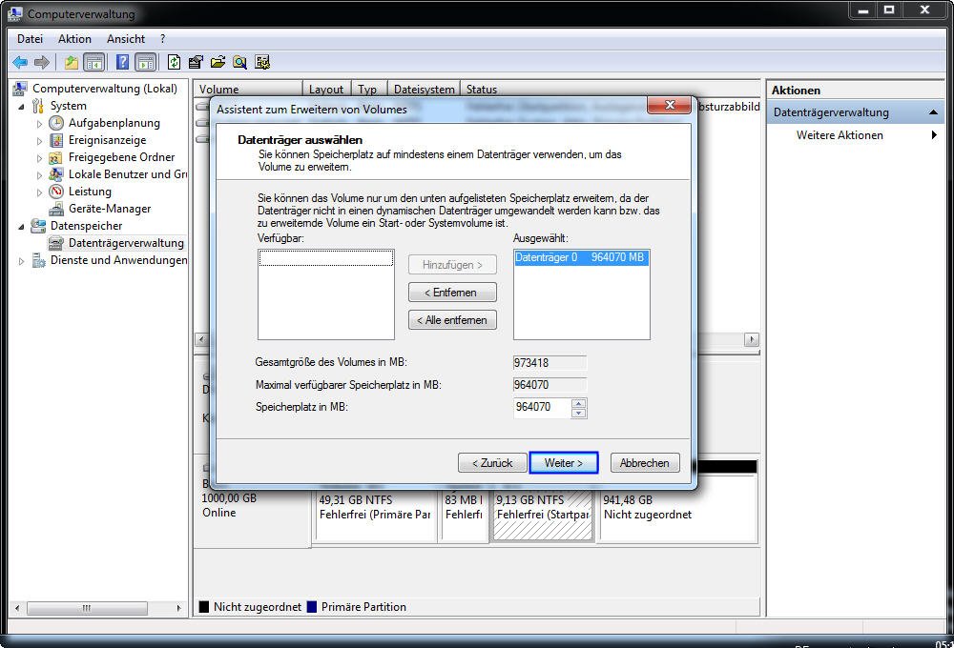Open the Properties toolbar icon
Screen dimensions: 954x648
coord(196,62)
